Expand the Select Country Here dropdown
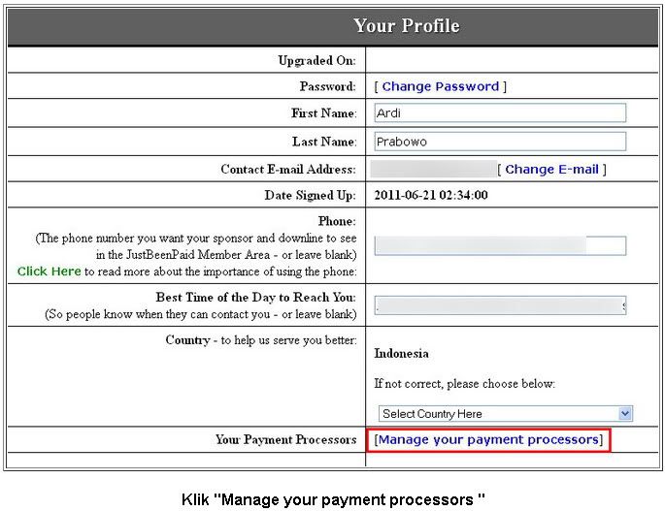Image resolution: width=665 pixels, height=511 pixels. [505, 414]
